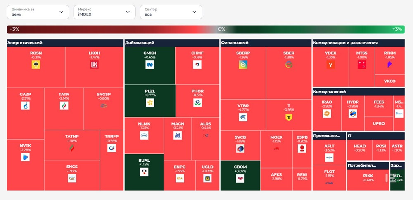Click the Sber logo under SBERP
Image resolution: width=413 pixels, height=200 pixels.
[243, 65]
